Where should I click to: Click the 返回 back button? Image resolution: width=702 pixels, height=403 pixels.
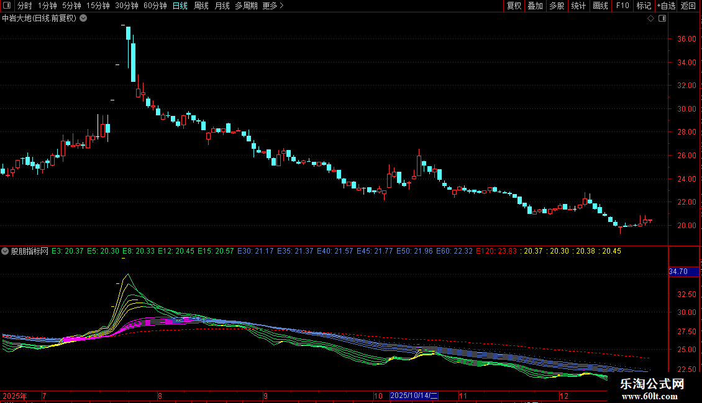pos(688,6)
